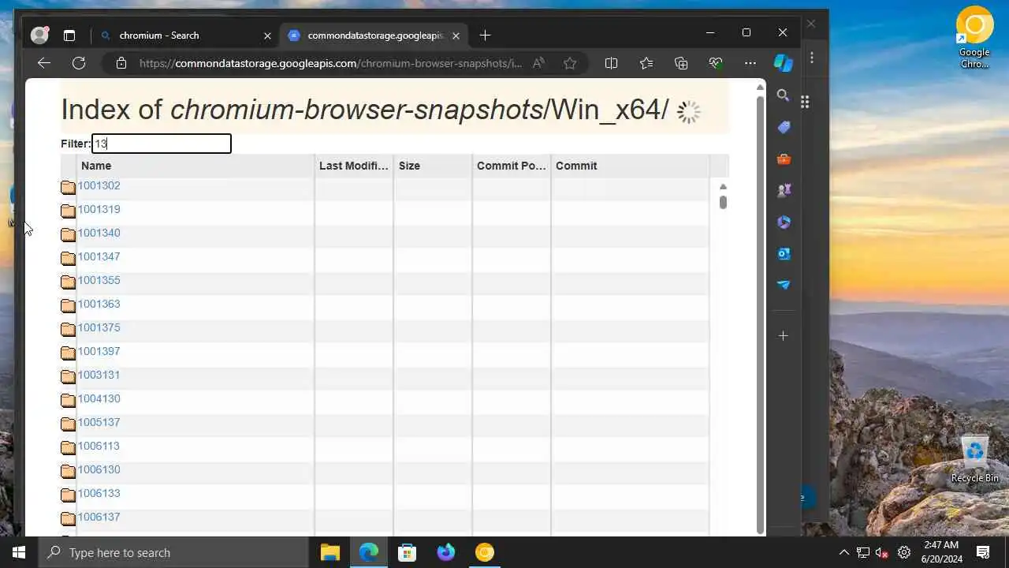Open sidebar Outlook icon
The width and height of the screenshot is (1009, 568).
(783, 253)
